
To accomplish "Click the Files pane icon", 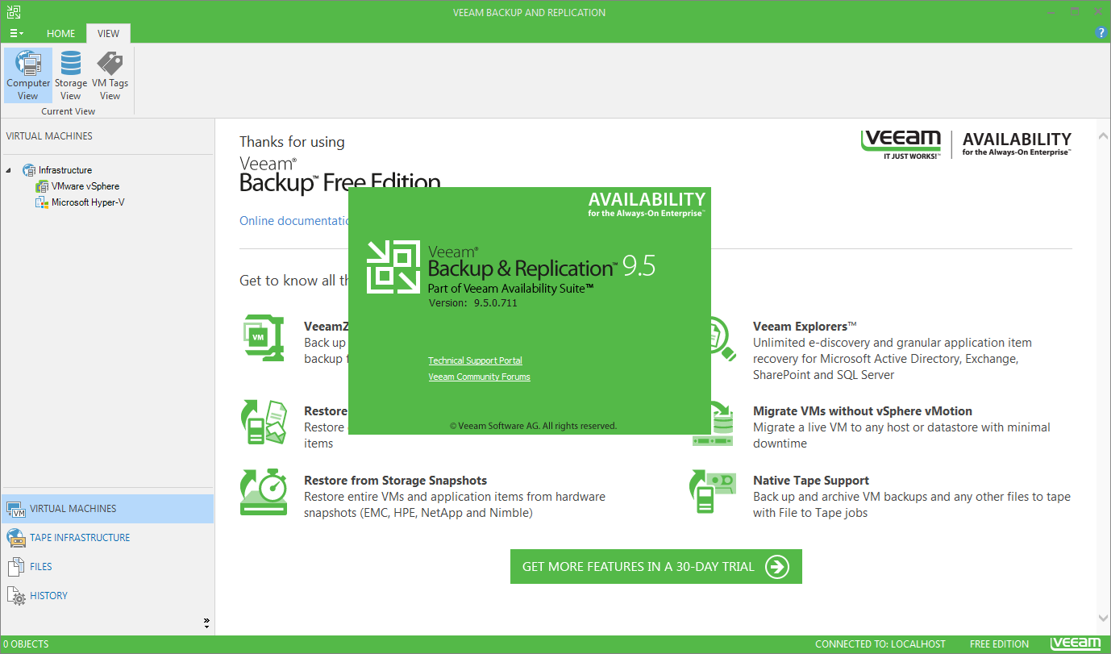I will click(15, 567).
